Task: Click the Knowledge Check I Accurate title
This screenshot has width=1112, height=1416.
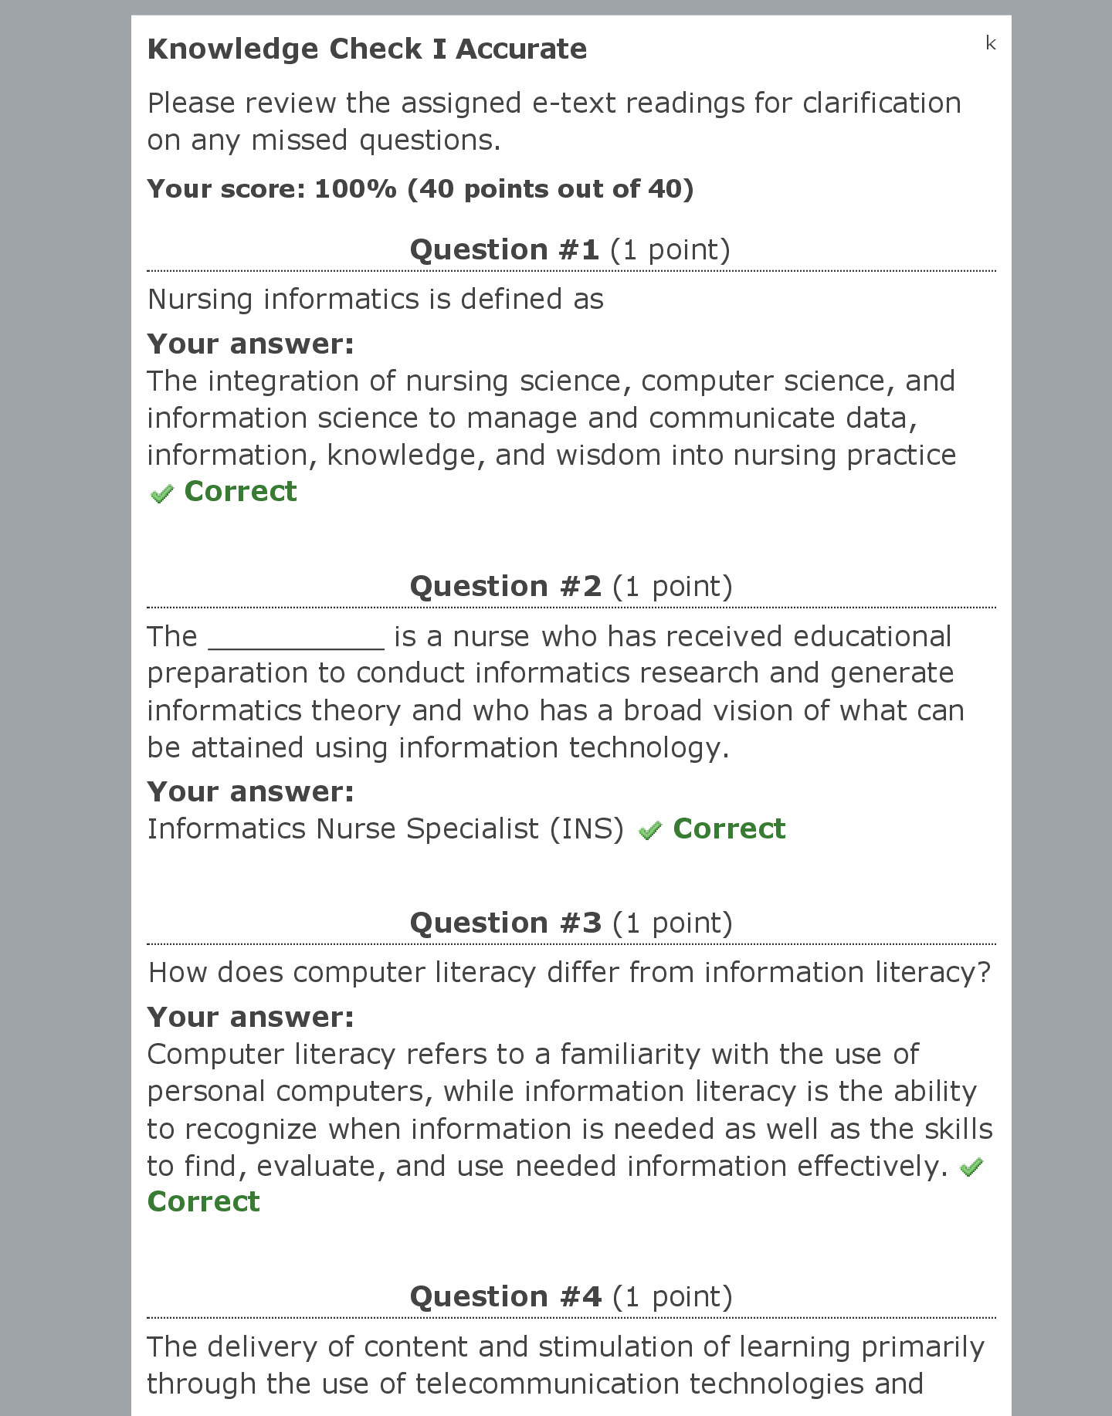Action: [367, 49]
